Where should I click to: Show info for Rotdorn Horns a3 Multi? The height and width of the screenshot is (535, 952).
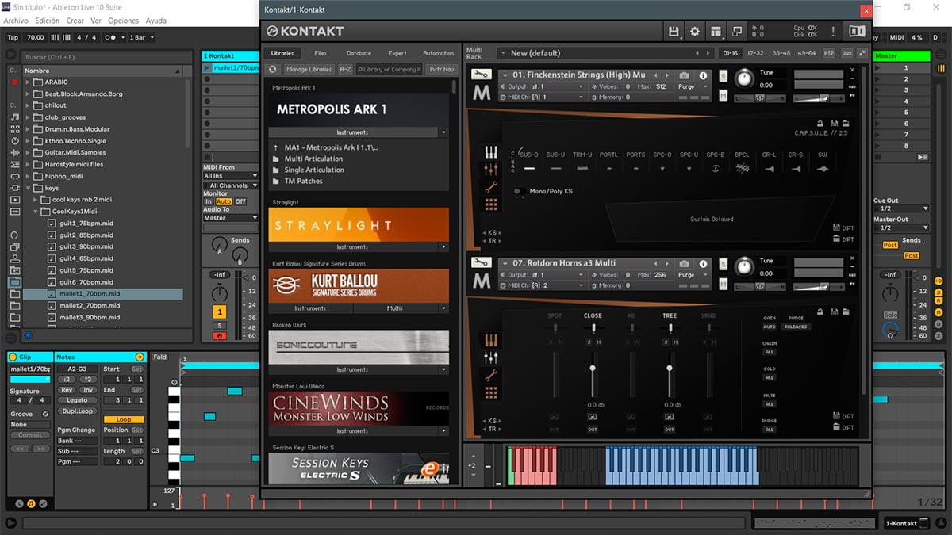(x=703, y=263)
